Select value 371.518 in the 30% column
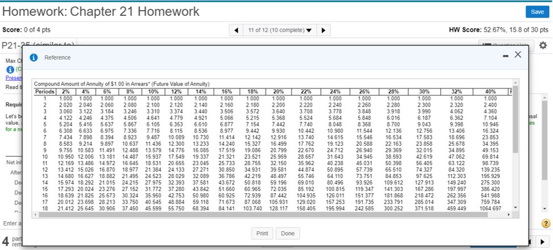 [x=424, y=209]
